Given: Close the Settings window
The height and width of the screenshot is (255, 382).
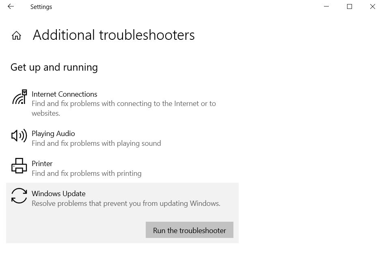Looking at the screenshot, I should point(372,6).
